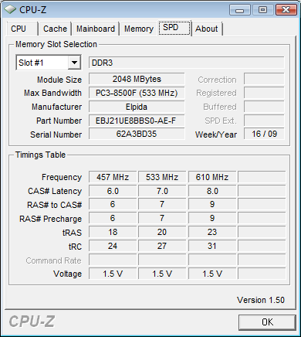Viewport: 301px width, 337px height.
Task: Click the tRAS value 23
Action: pyautogui.click(x=212, y=232)
